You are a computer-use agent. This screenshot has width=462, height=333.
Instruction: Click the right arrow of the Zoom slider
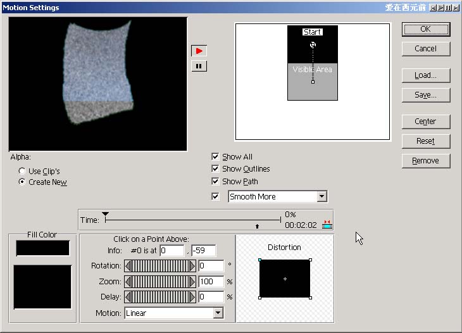(x=192, y=282)
